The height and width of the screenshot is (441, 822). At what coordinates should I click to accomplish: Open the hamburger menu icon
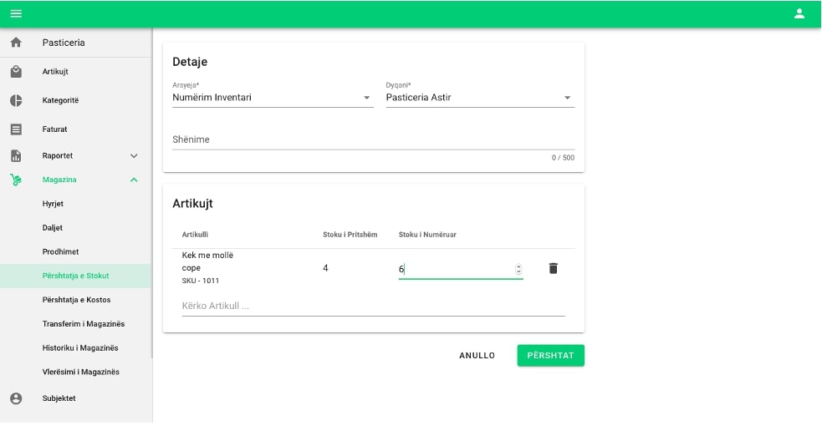16,13
